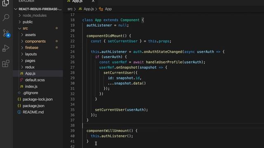Click the braces icon beside package.json
264x148 pixels.
19,106
